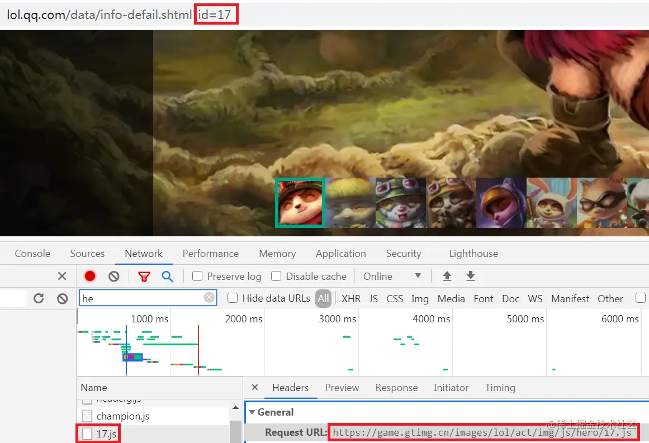Select the masked sunglasses skin thumbnail
649x443 pixels.
point(602,203)
